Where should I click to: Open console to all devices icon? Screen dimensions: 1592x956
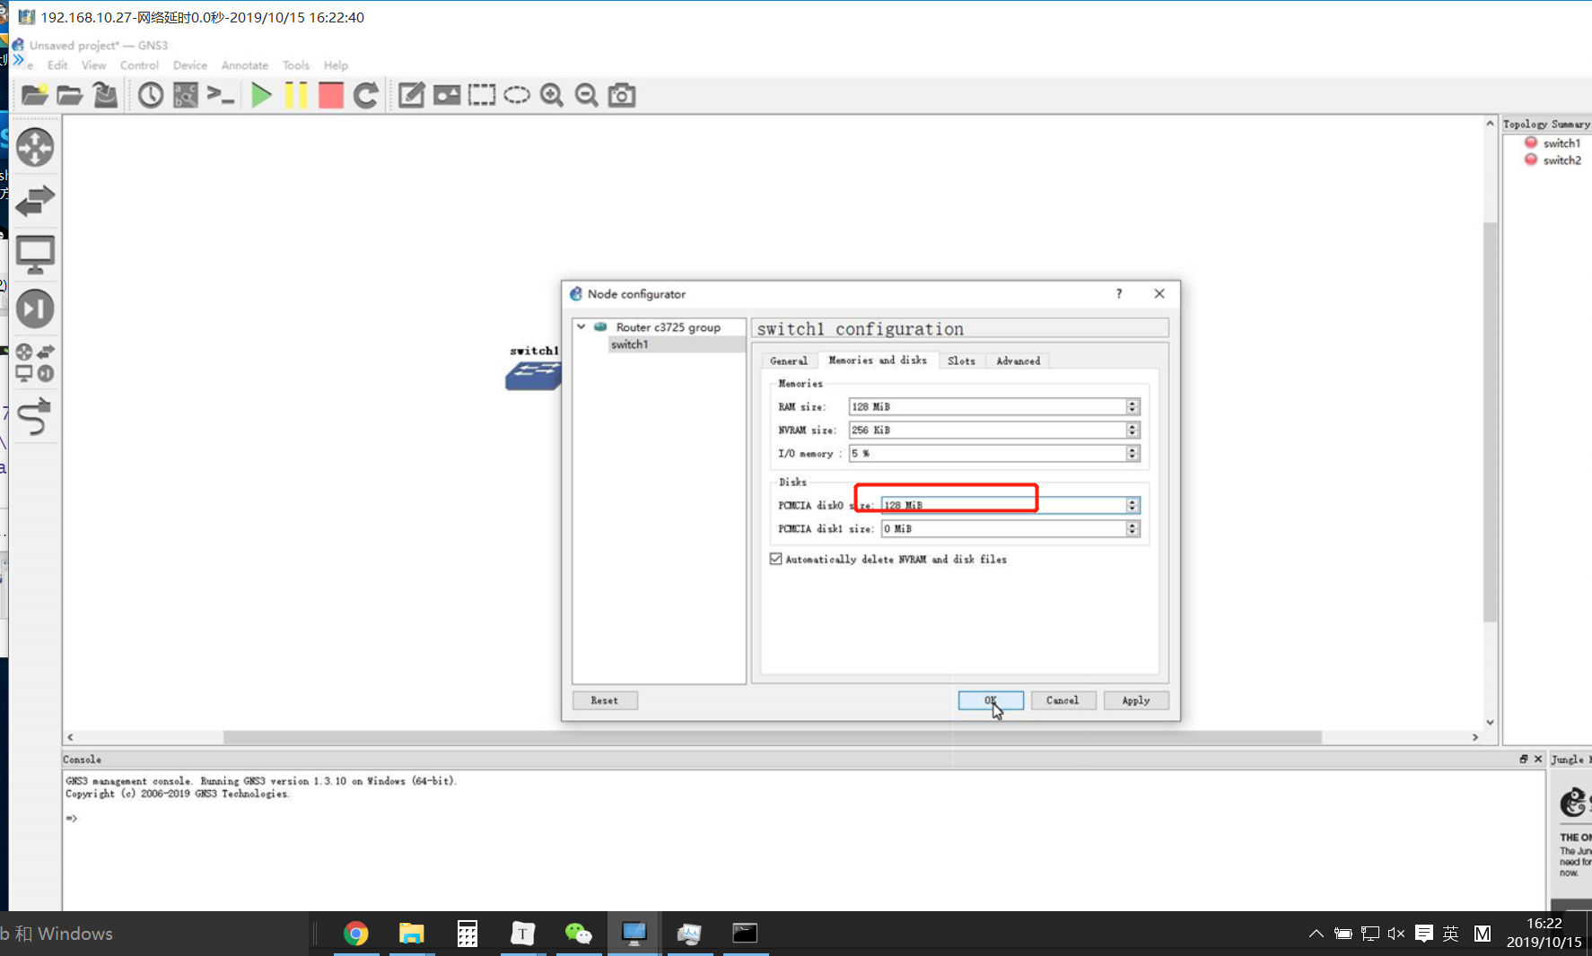[x=221, y=95]
